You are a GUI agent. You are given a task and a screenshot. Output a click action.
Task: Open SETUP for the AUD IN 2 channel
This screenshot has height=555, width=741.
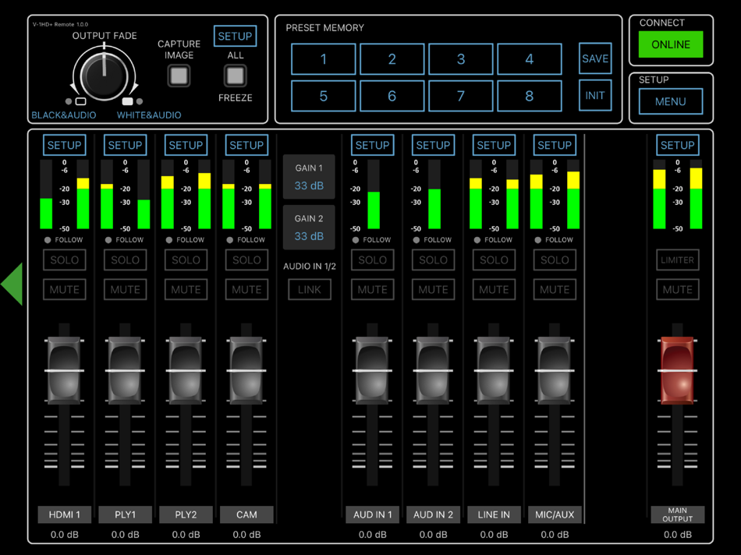pyautogui.click(x=434, y=145)
